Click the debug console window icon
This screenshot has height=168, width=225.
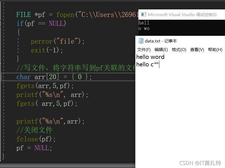[x=143, y=14]
